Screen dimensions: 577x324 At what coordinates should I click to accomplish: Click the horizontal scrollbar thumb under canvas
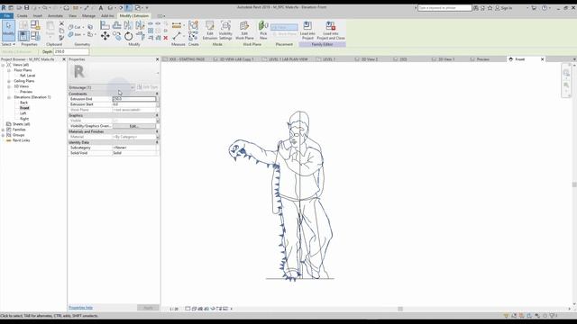(x=400, y=309)
